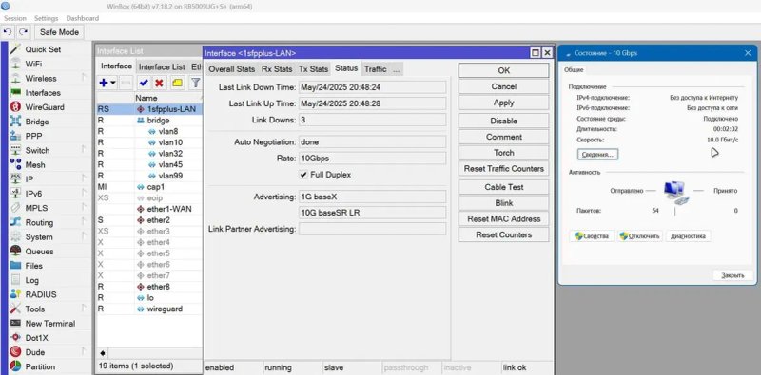Expand the IP submenu in the sidebar
Screen dimensions: 761x375
click(x=84, y=178)
